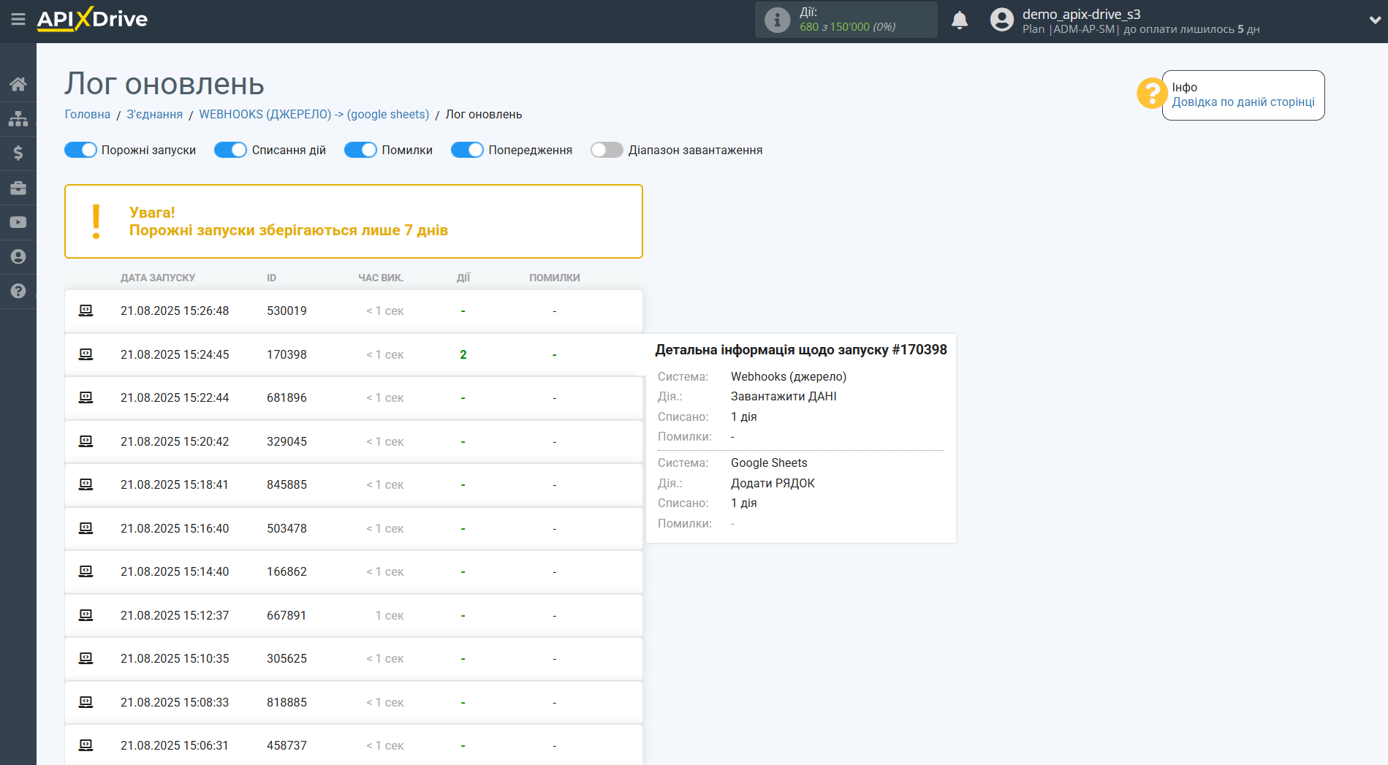Select date 21.08.2025 15:26:48

(x=175, y=311)
